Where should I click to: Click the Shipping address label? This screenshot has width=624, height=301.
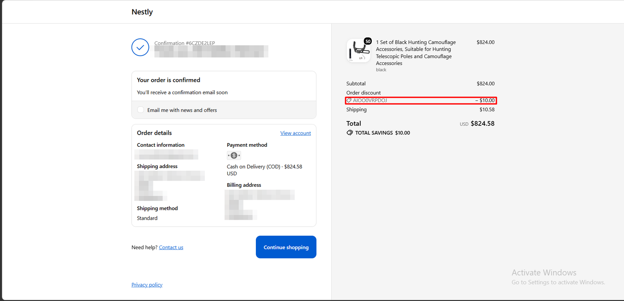tap(157, 166)
